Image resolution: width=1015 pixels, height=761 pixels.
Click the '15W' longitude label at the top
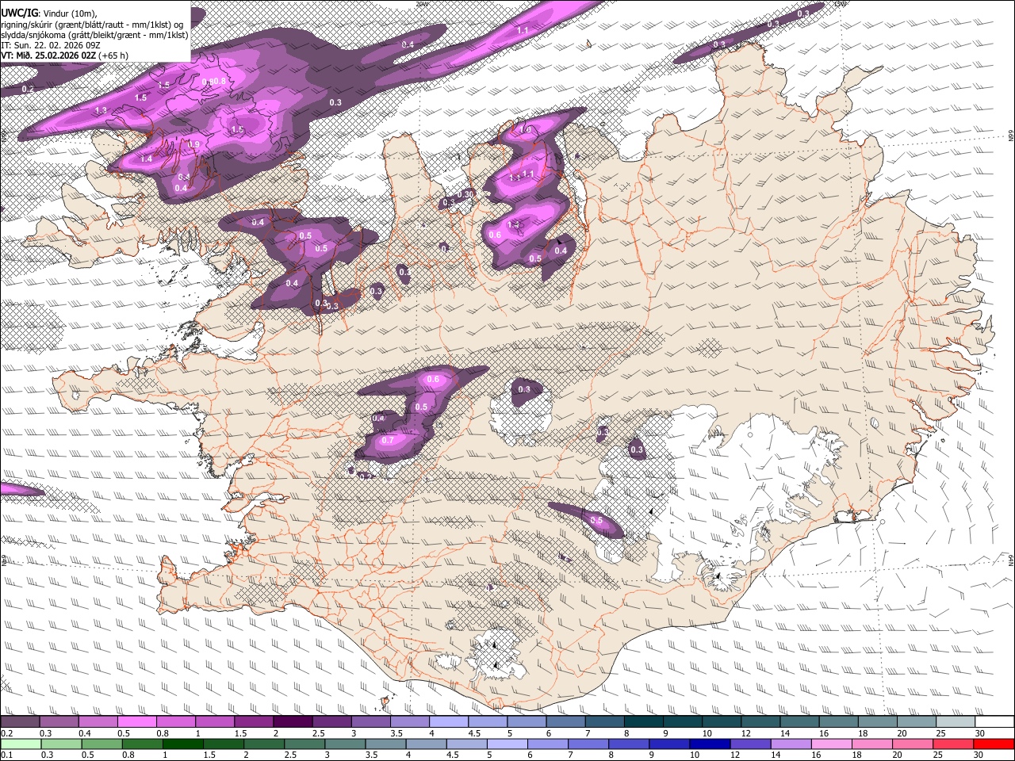(841, 4)
